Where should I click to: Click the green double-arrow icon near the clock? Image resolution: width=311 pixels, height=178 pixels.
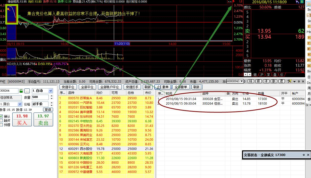(303, 2)
